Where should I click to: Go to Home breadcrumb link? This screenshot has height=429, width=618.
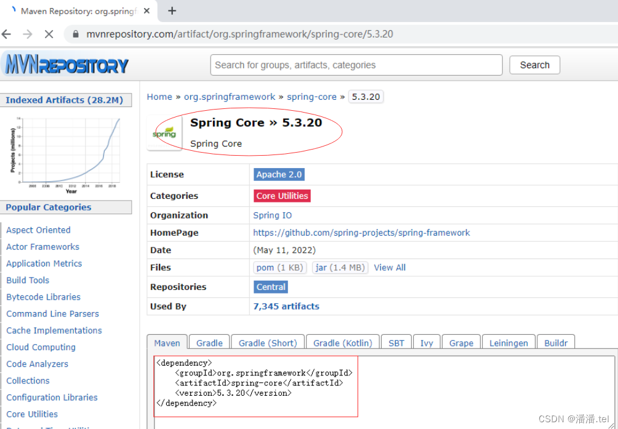159,97
